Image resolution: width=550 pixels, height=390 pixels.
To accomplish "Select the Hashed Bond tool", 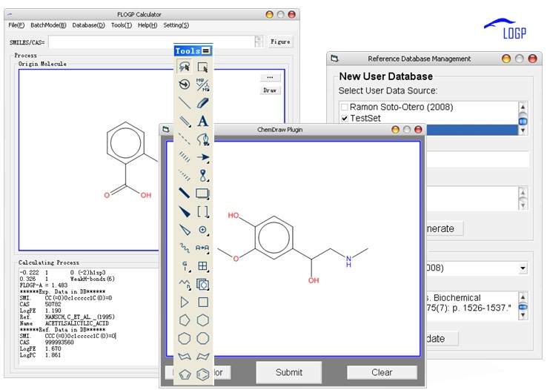I will (184, 157).
